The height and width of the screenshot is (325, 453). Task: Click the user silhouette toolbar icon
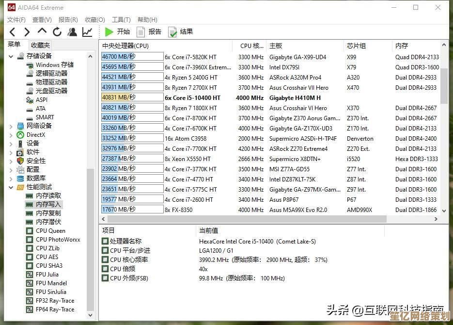pos(72,32)
